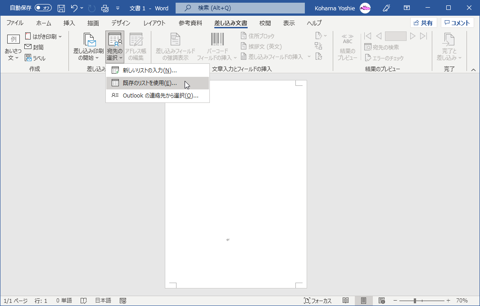Click the 結果のプレビュー ABC button
Viewport: 480px width, 306px height.
(347, 47)
